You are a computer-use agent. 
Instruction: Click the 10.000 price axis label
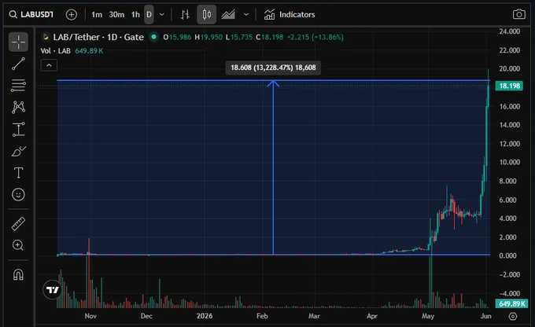coord(509,162)
